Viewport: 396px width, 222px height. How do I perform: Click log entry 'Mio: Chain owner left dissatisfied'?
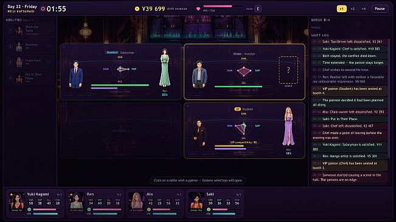click(x=350, y=112)
